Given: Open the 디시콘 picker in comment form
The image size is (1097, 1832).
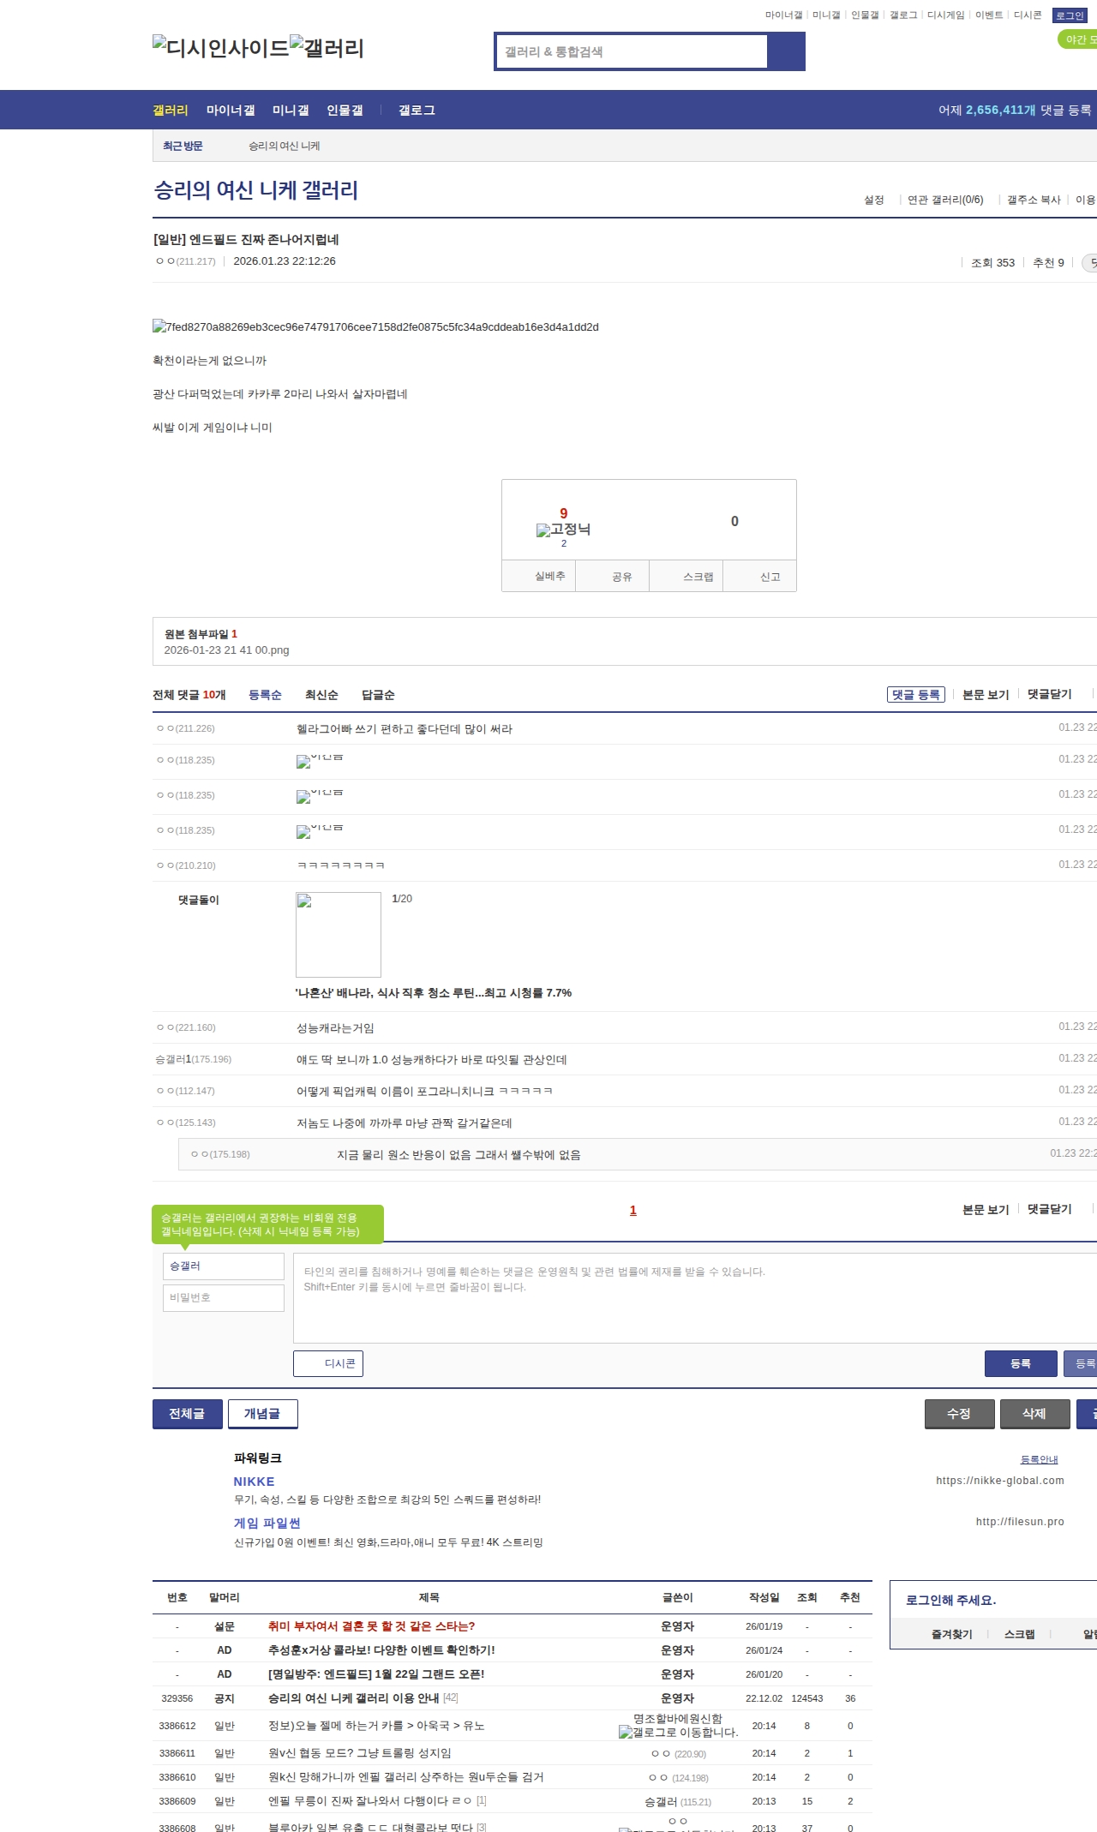Looking at the screenshot, I should point(328,1363).
